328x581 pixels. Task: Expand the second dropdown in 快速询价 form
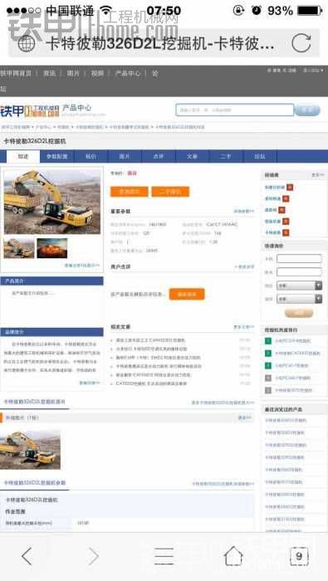(x=299, y=299)
